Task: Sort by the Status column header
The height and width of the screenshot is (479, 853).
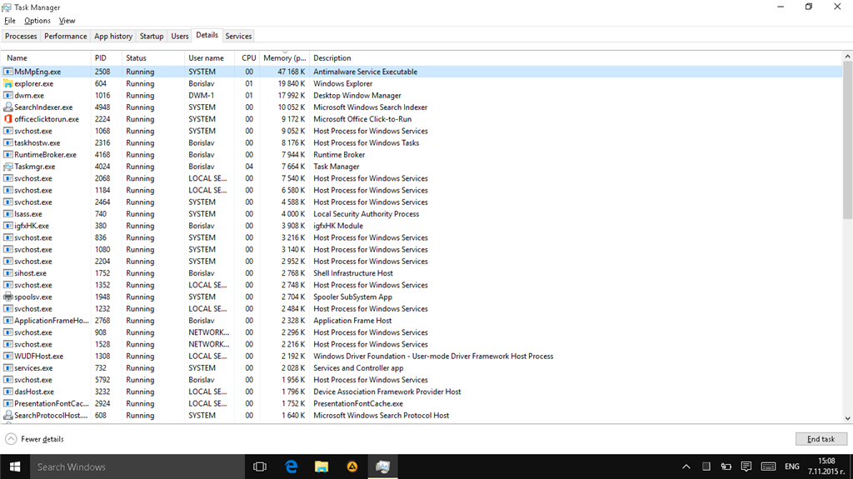Action: (x=153, y=57)
